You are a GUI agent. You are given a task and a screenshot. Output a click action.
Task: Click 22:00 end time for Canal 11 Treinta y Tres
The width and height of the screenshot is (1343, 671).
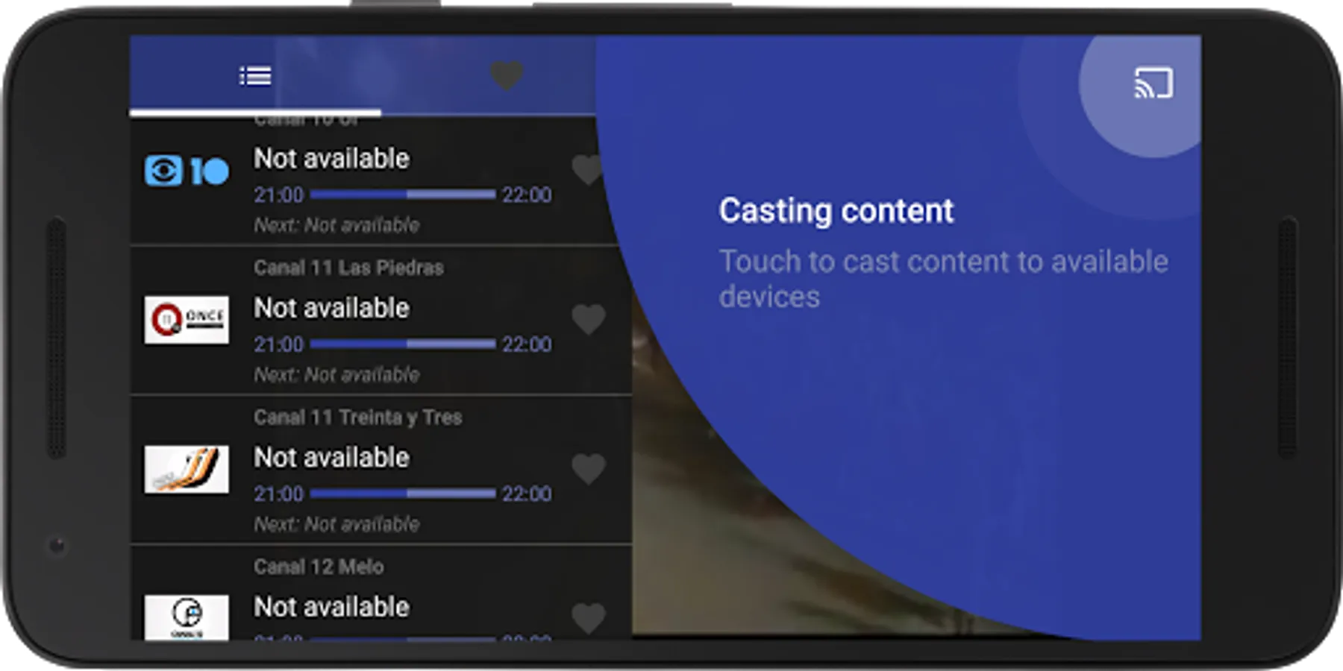click(527, 494)
